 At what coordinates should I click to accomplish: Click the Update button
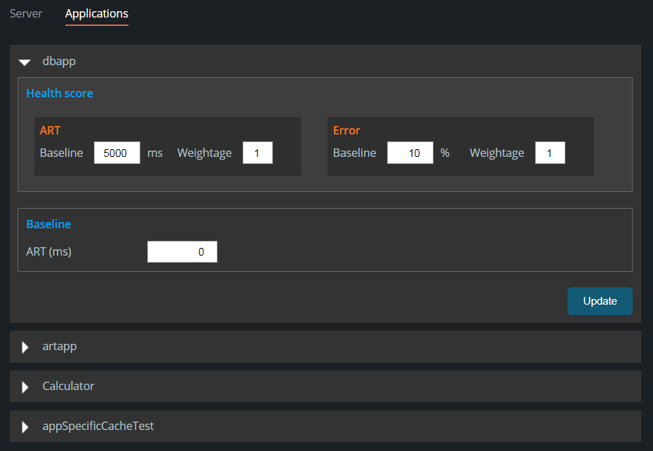(x=600, y=300)
